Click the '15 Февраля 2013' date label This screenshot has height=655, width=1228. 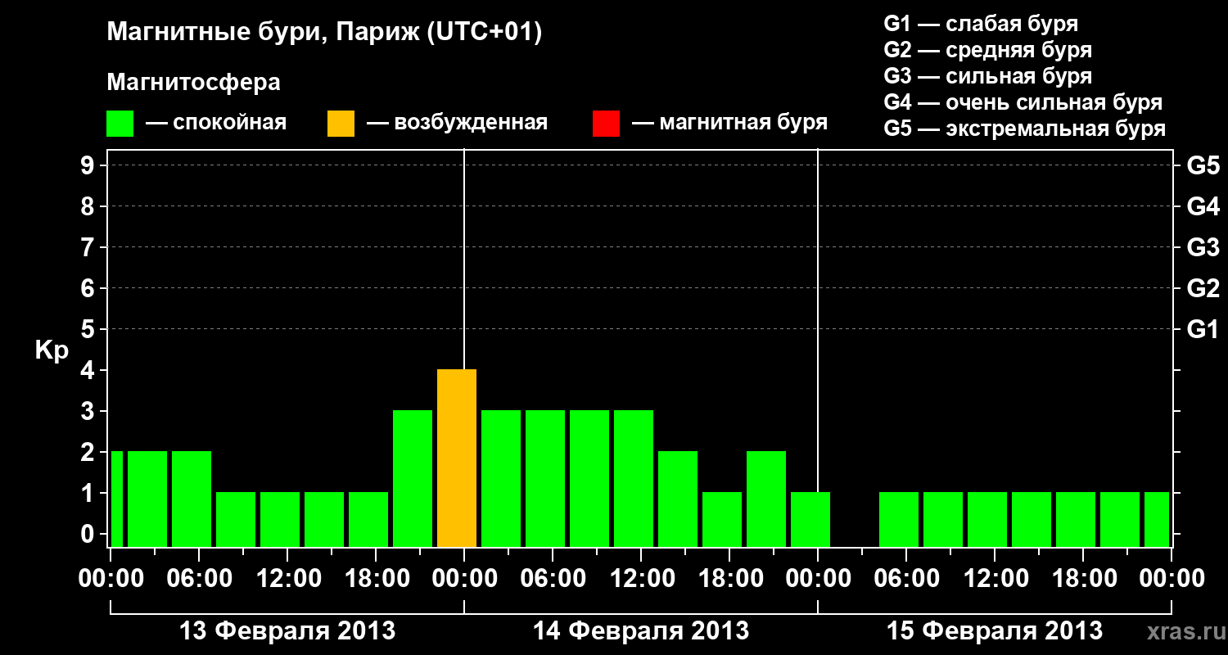tap(995, 631)
